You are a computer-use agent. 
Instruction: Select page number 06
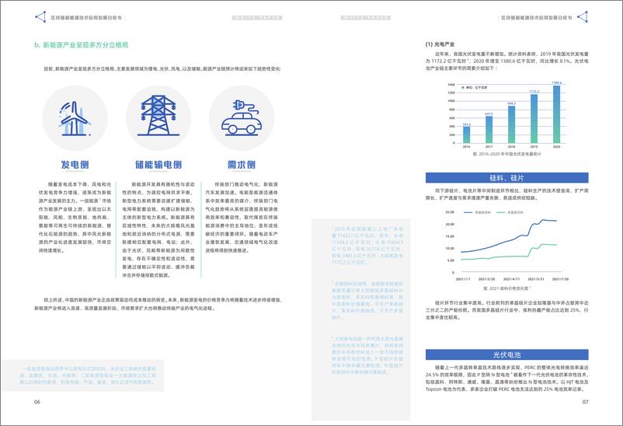(x=37, y=402)
